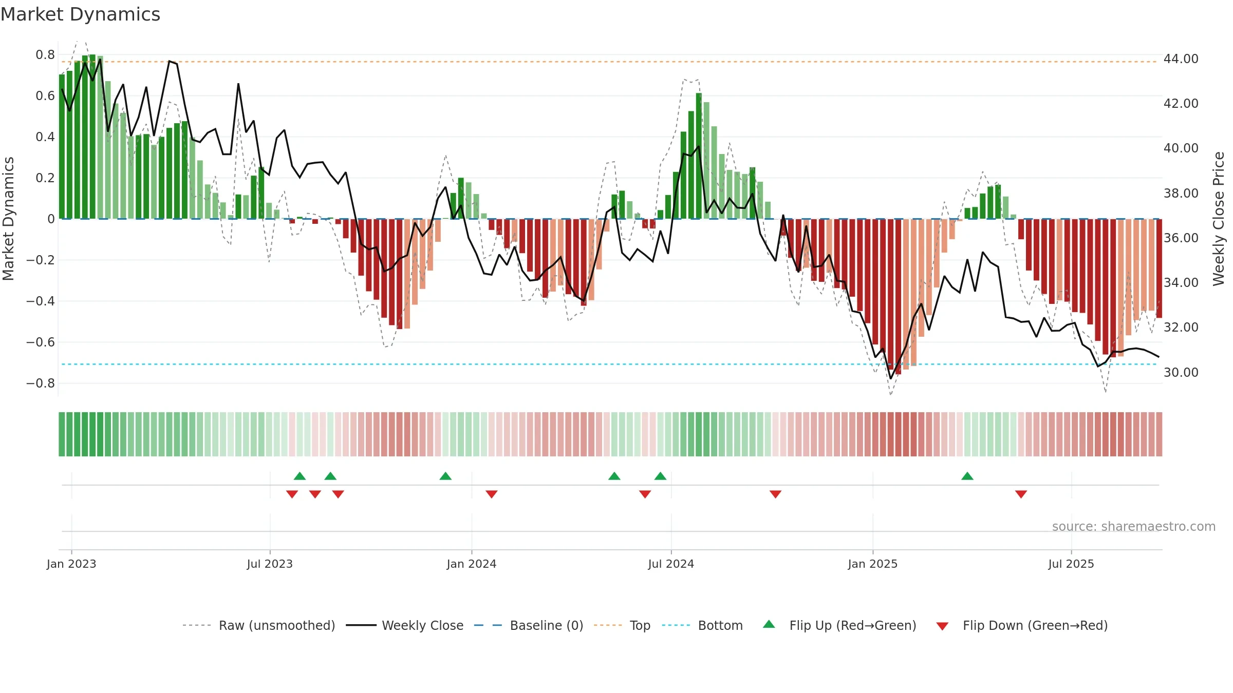Click the 44.00 price axis label
The image size is (1233, 693).
tap(1181, 59)
